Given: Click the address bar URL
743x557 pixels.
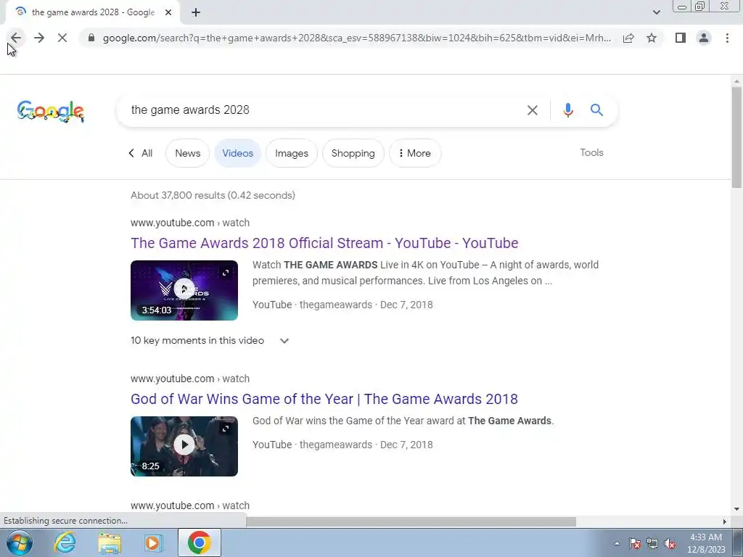Looking at the screenshot, I should click(x=357, y=38).
